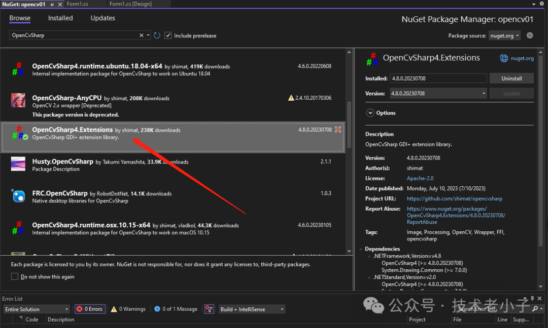This screenshot has width=548, height=328.
Task: Click the OpenCvSharp4.Extensions uninstall red X
Action: [338, 129]
